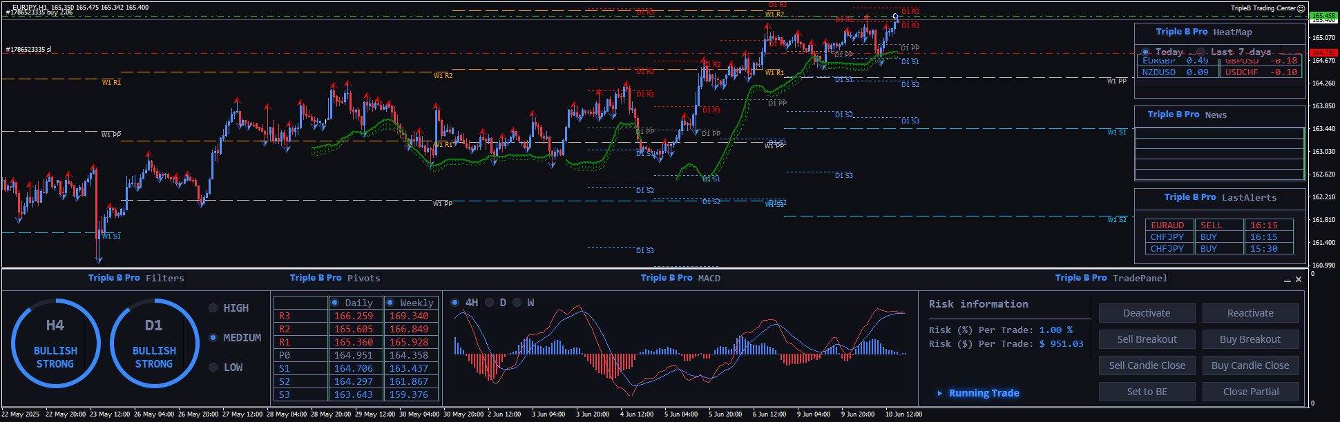The width and height of the screenshot is (1340, 422).
Task: Select the LOW filter option
Action: pyautogui.click(x=213, y=368)
